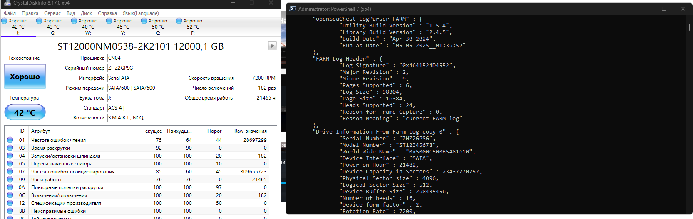Click the 42 °C temperature button
The image size is (693, 219).
[25, 112]
